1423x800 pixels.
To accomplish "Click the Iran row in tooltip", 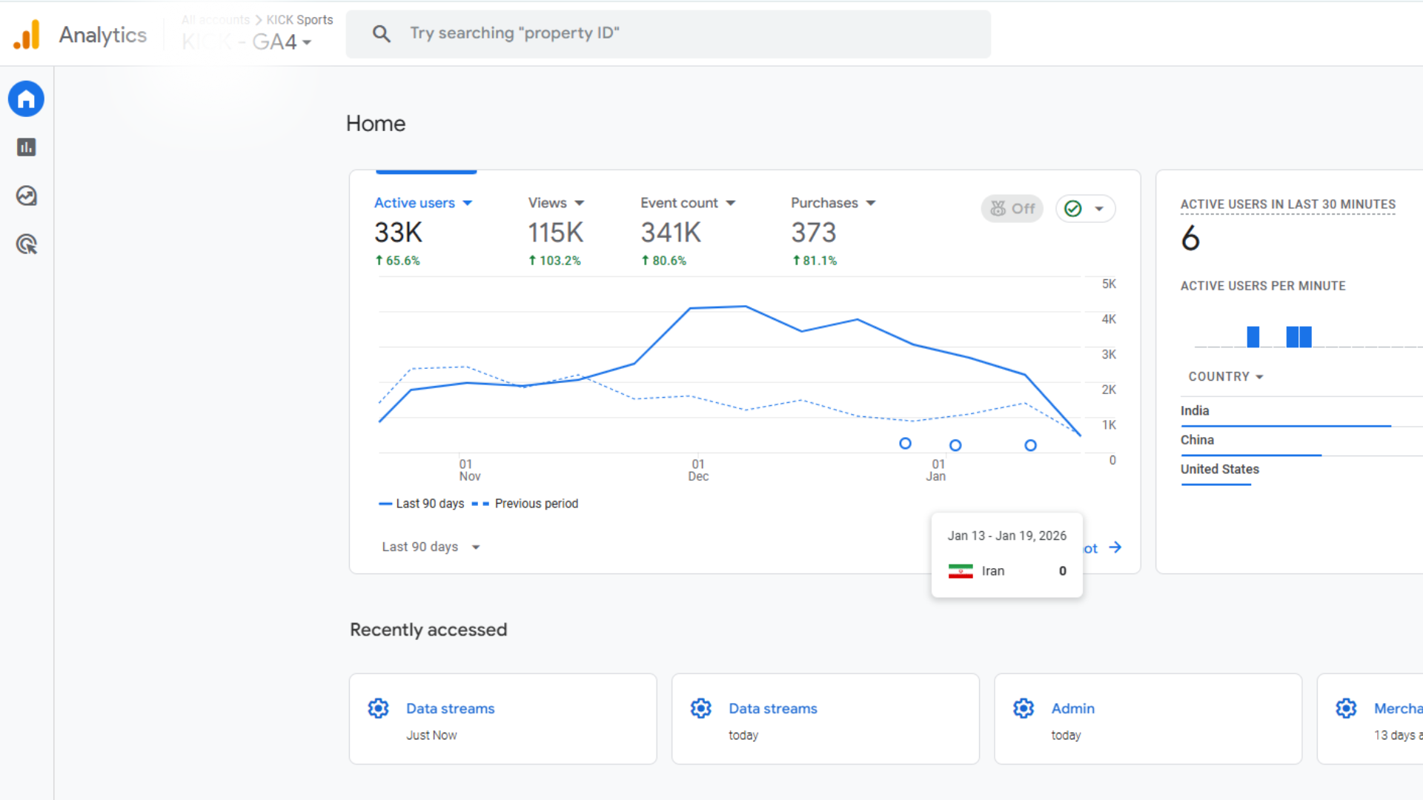I will tap(1007, 571).
